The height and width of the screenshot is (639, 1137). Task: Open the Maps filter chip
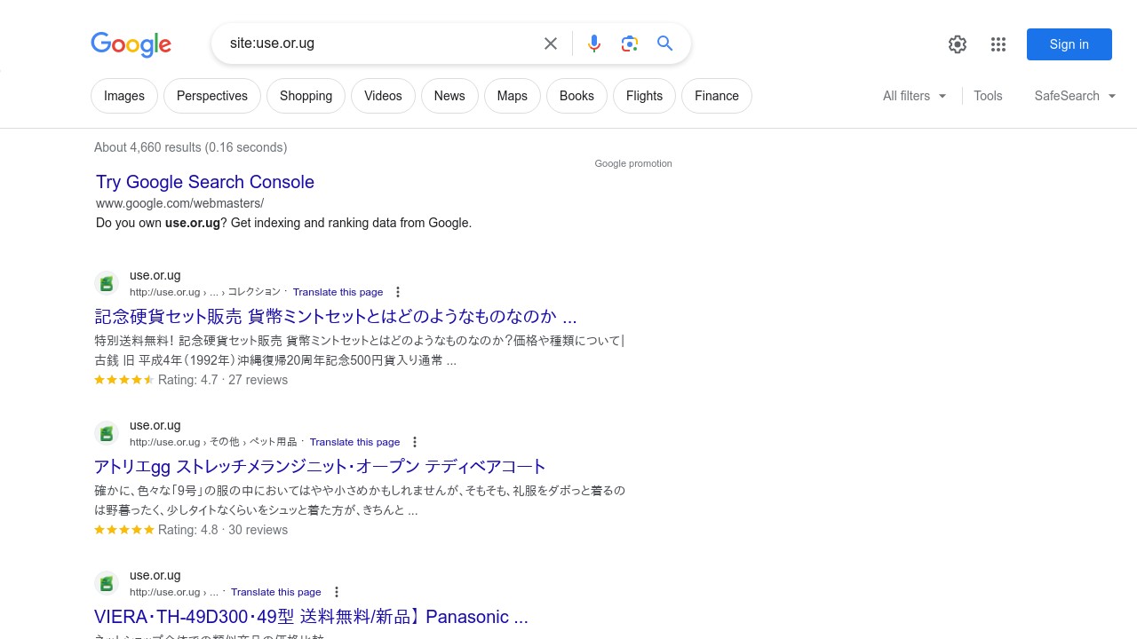(x=513, y=96)
